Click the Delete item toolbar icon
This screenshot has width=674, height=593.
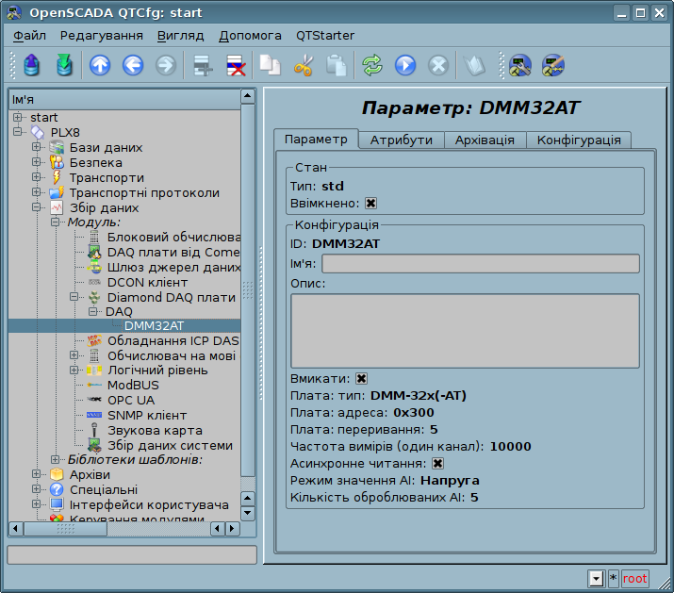click(235, 66)
